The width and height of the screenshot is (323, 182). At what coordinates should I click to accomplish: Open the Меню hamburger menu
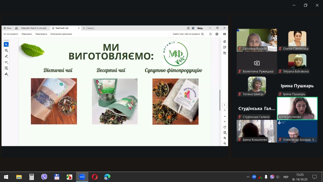(8, 28)
